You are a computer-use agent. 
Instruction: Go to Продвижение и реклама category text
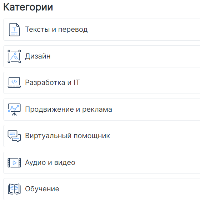tap(69, 109)
